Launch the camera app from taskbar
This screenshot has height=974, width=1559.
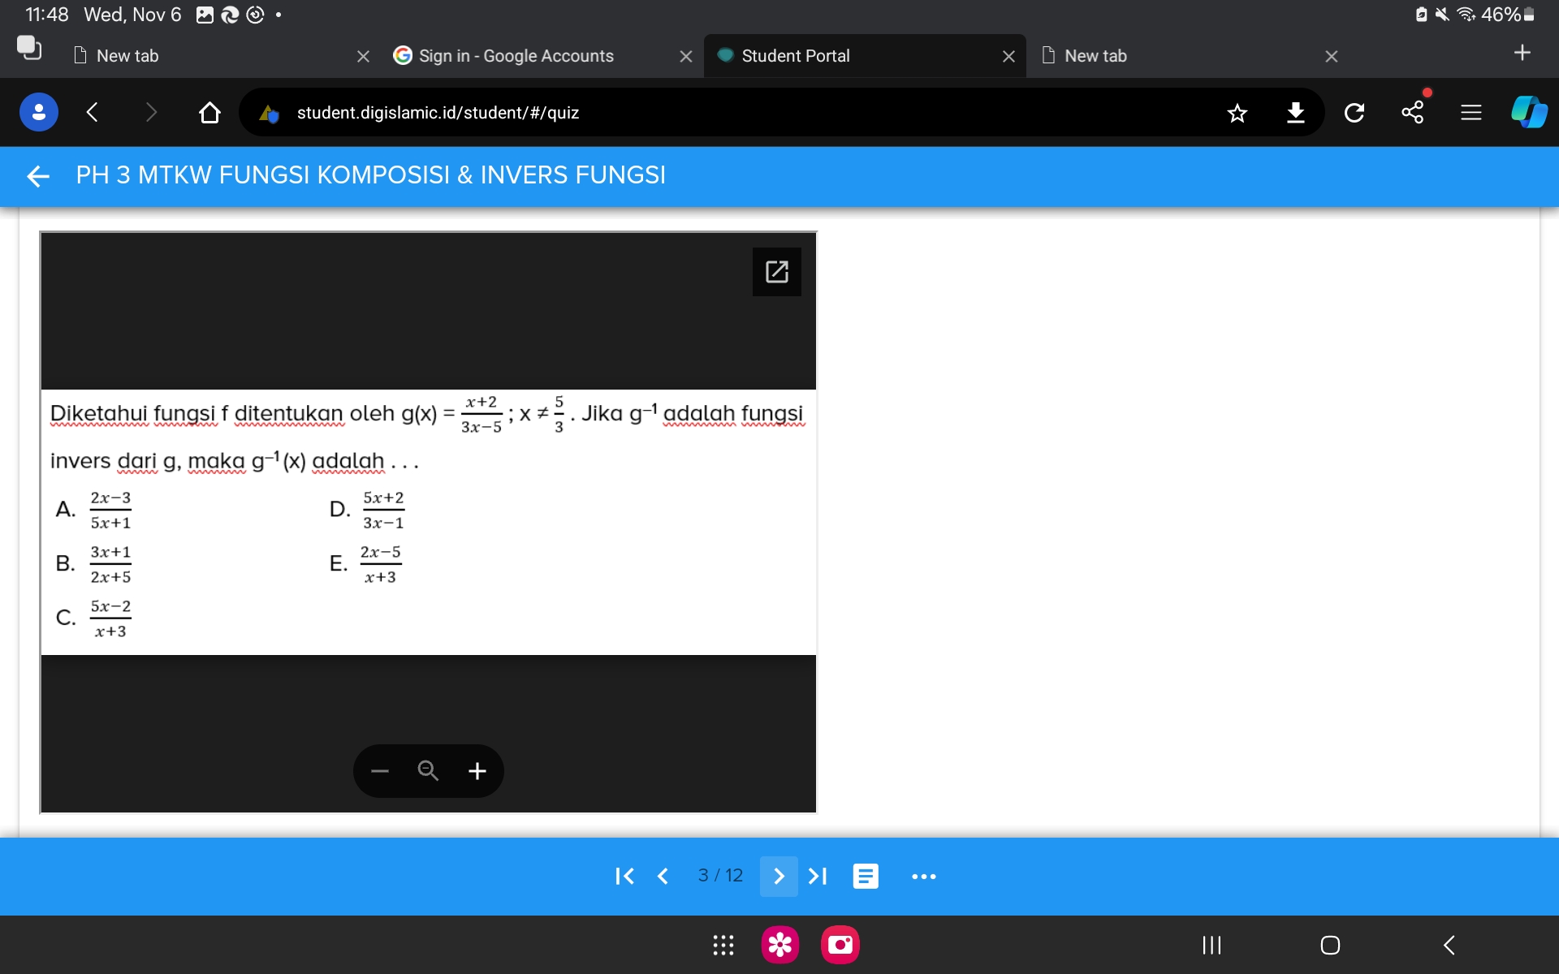840,945
